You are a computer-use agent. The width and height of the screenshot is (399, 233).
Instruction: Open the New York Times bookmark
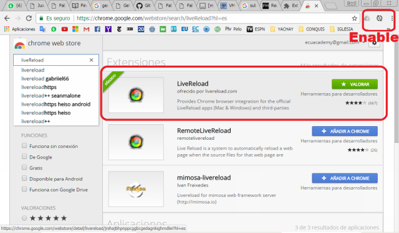[x=119, y=29]
